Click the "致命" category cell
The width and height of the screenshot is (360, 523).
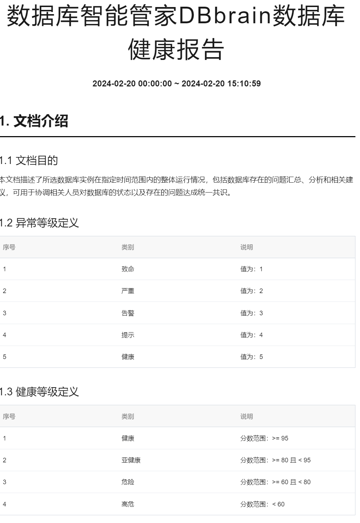coord(128,269)
